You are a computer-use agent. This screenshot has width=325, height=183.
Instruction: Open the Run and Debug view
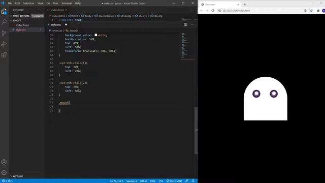click(4, 44)
